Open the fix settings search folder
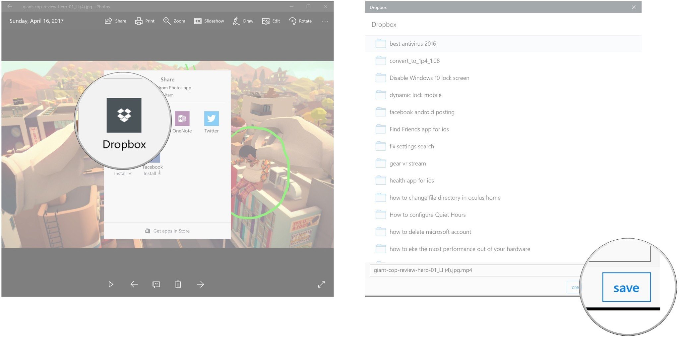Screen dimensions: 679x338 503,146
